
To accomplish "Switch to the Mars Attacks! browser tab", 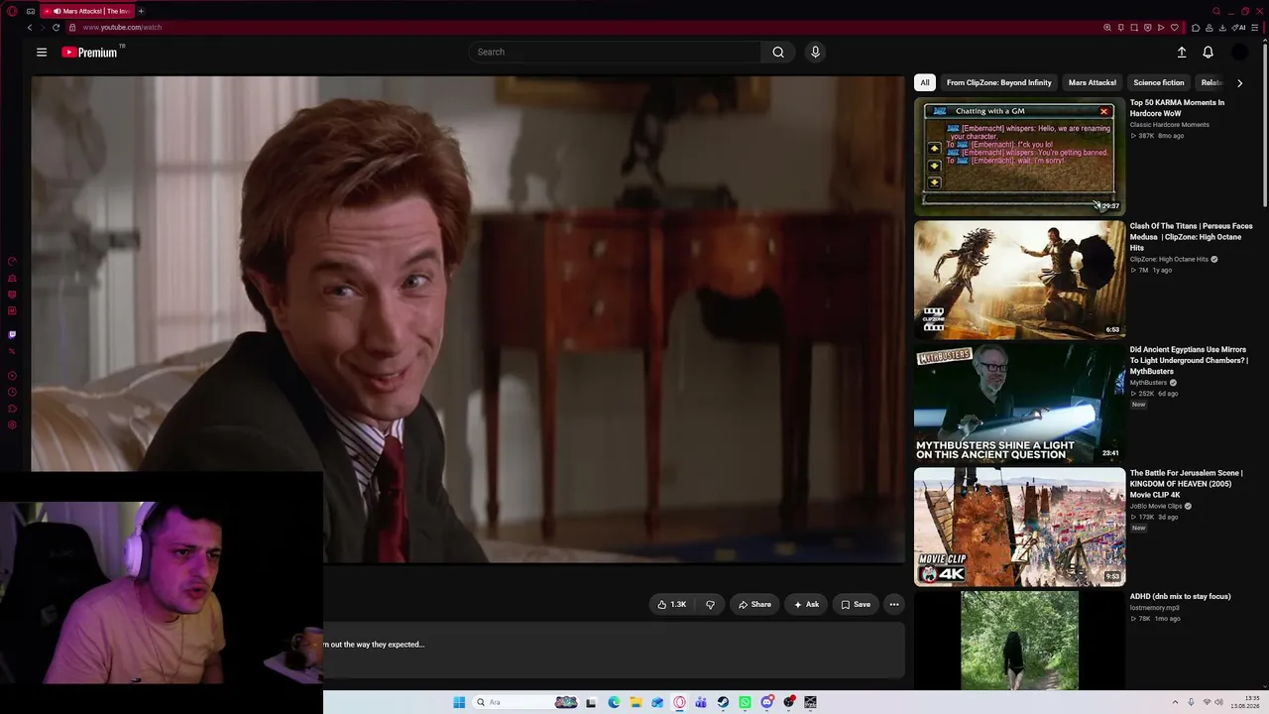I will (x=88, y=11).
